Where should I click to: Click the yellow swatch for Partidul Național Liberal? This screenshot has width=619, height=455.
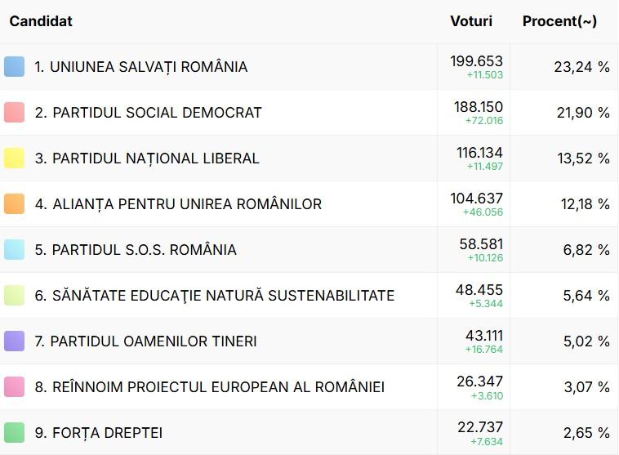point(14,158)
